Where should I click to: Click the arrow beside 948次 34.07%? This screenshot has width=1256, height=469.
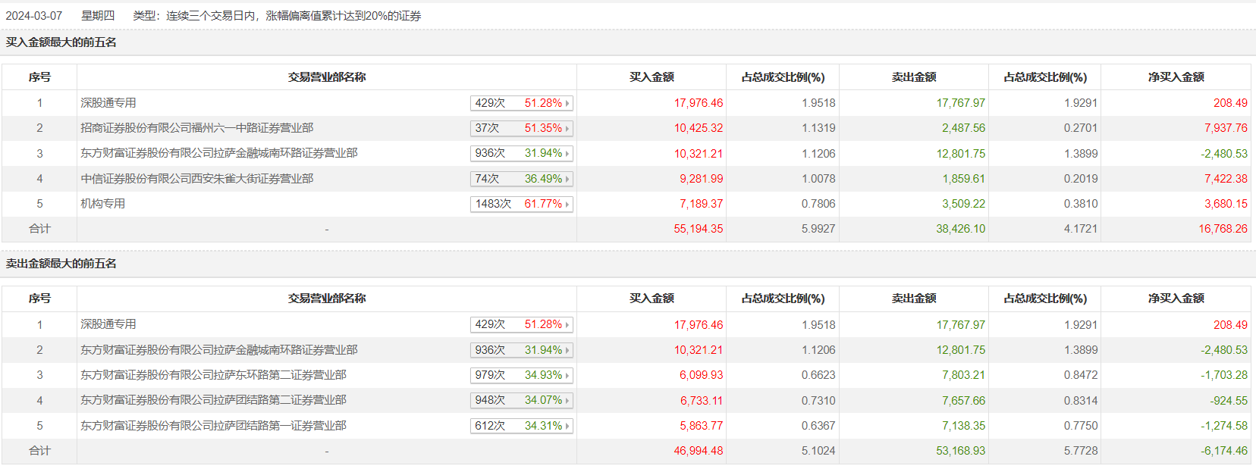tap(567, 401)
